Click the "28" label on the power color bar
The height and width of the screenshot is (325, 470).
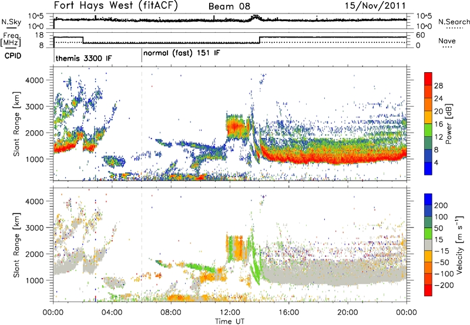coord(438,86)
